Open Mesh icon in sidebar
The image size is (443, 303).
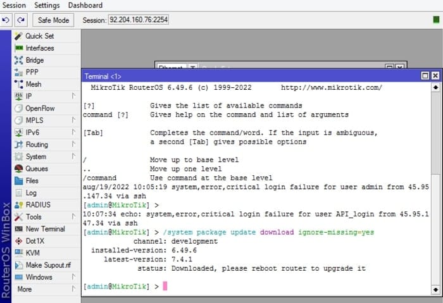[18, 84]
